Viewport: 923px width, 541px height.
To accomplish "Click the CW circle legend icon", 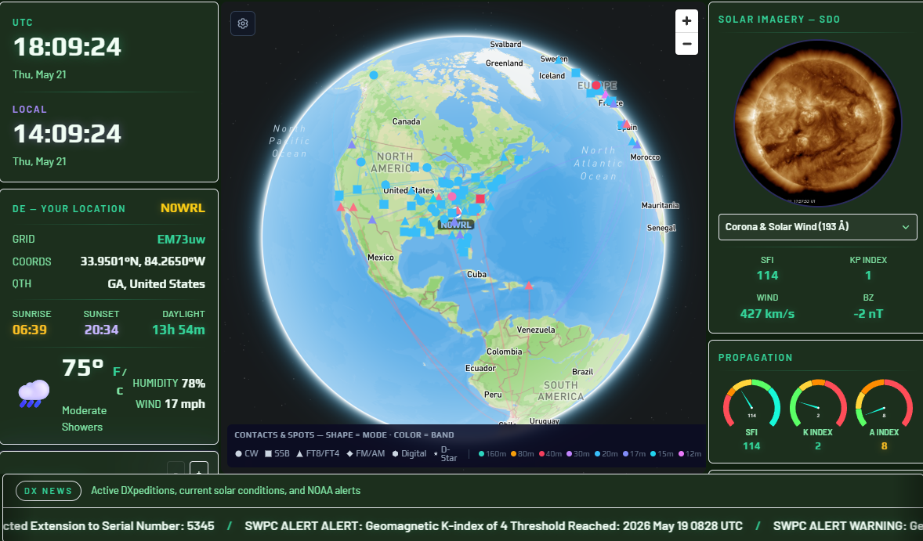I will (x=238, y=454).
